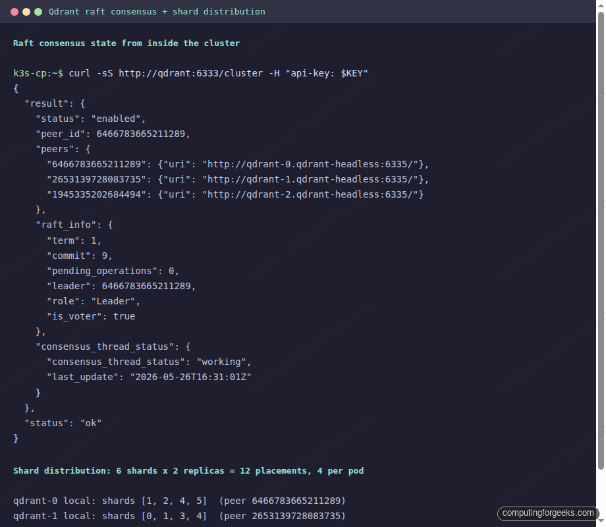Click the '"leader": 6466783665211289' line
This screenshot has width=606, height=527.
[x=121, y=286]
